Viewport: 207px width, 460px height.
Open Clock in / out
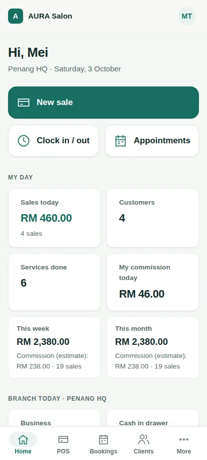coord(53,141)
